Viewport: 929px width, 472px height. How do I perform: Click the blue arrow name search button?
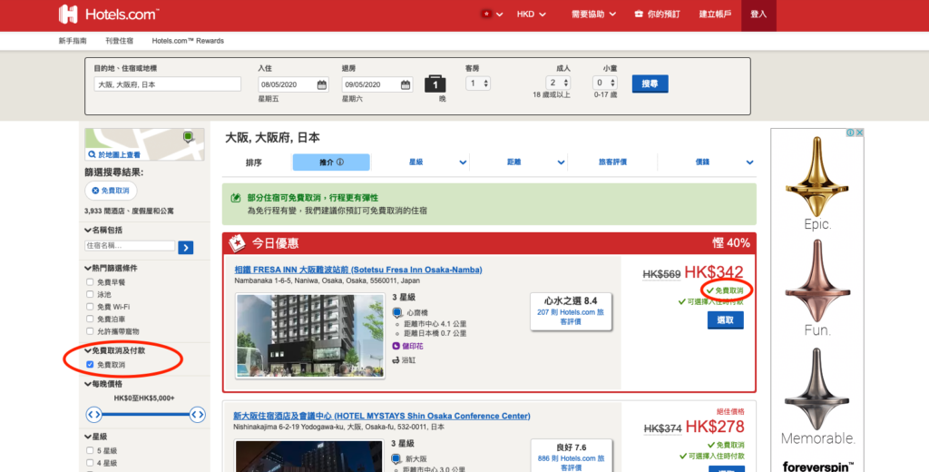(x=185, y=247)
